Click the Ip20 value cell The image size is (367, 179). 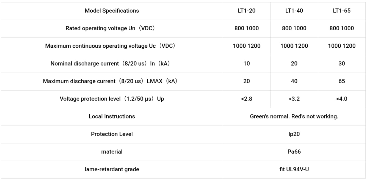[x=294, y=134]
